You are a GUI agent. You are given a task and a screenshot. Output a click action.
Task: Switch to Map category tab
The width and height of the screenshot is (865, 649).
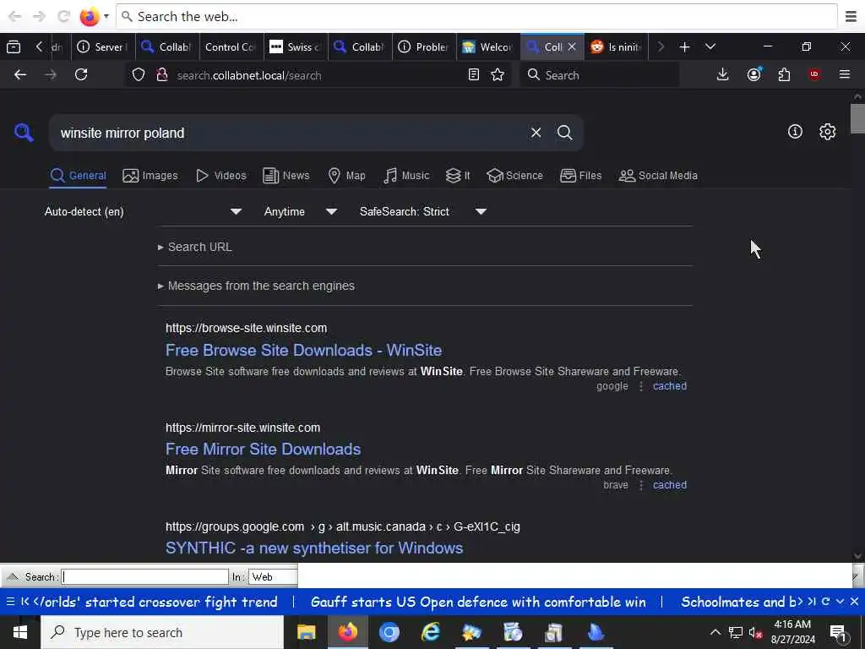346,176
